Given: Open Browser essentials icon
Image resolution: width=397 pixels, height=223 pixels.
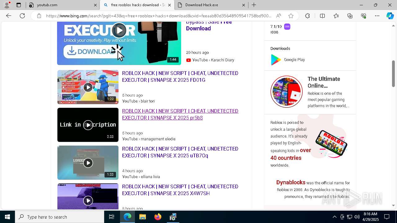Looking at the screenshot, I should (x=364, y=16).
